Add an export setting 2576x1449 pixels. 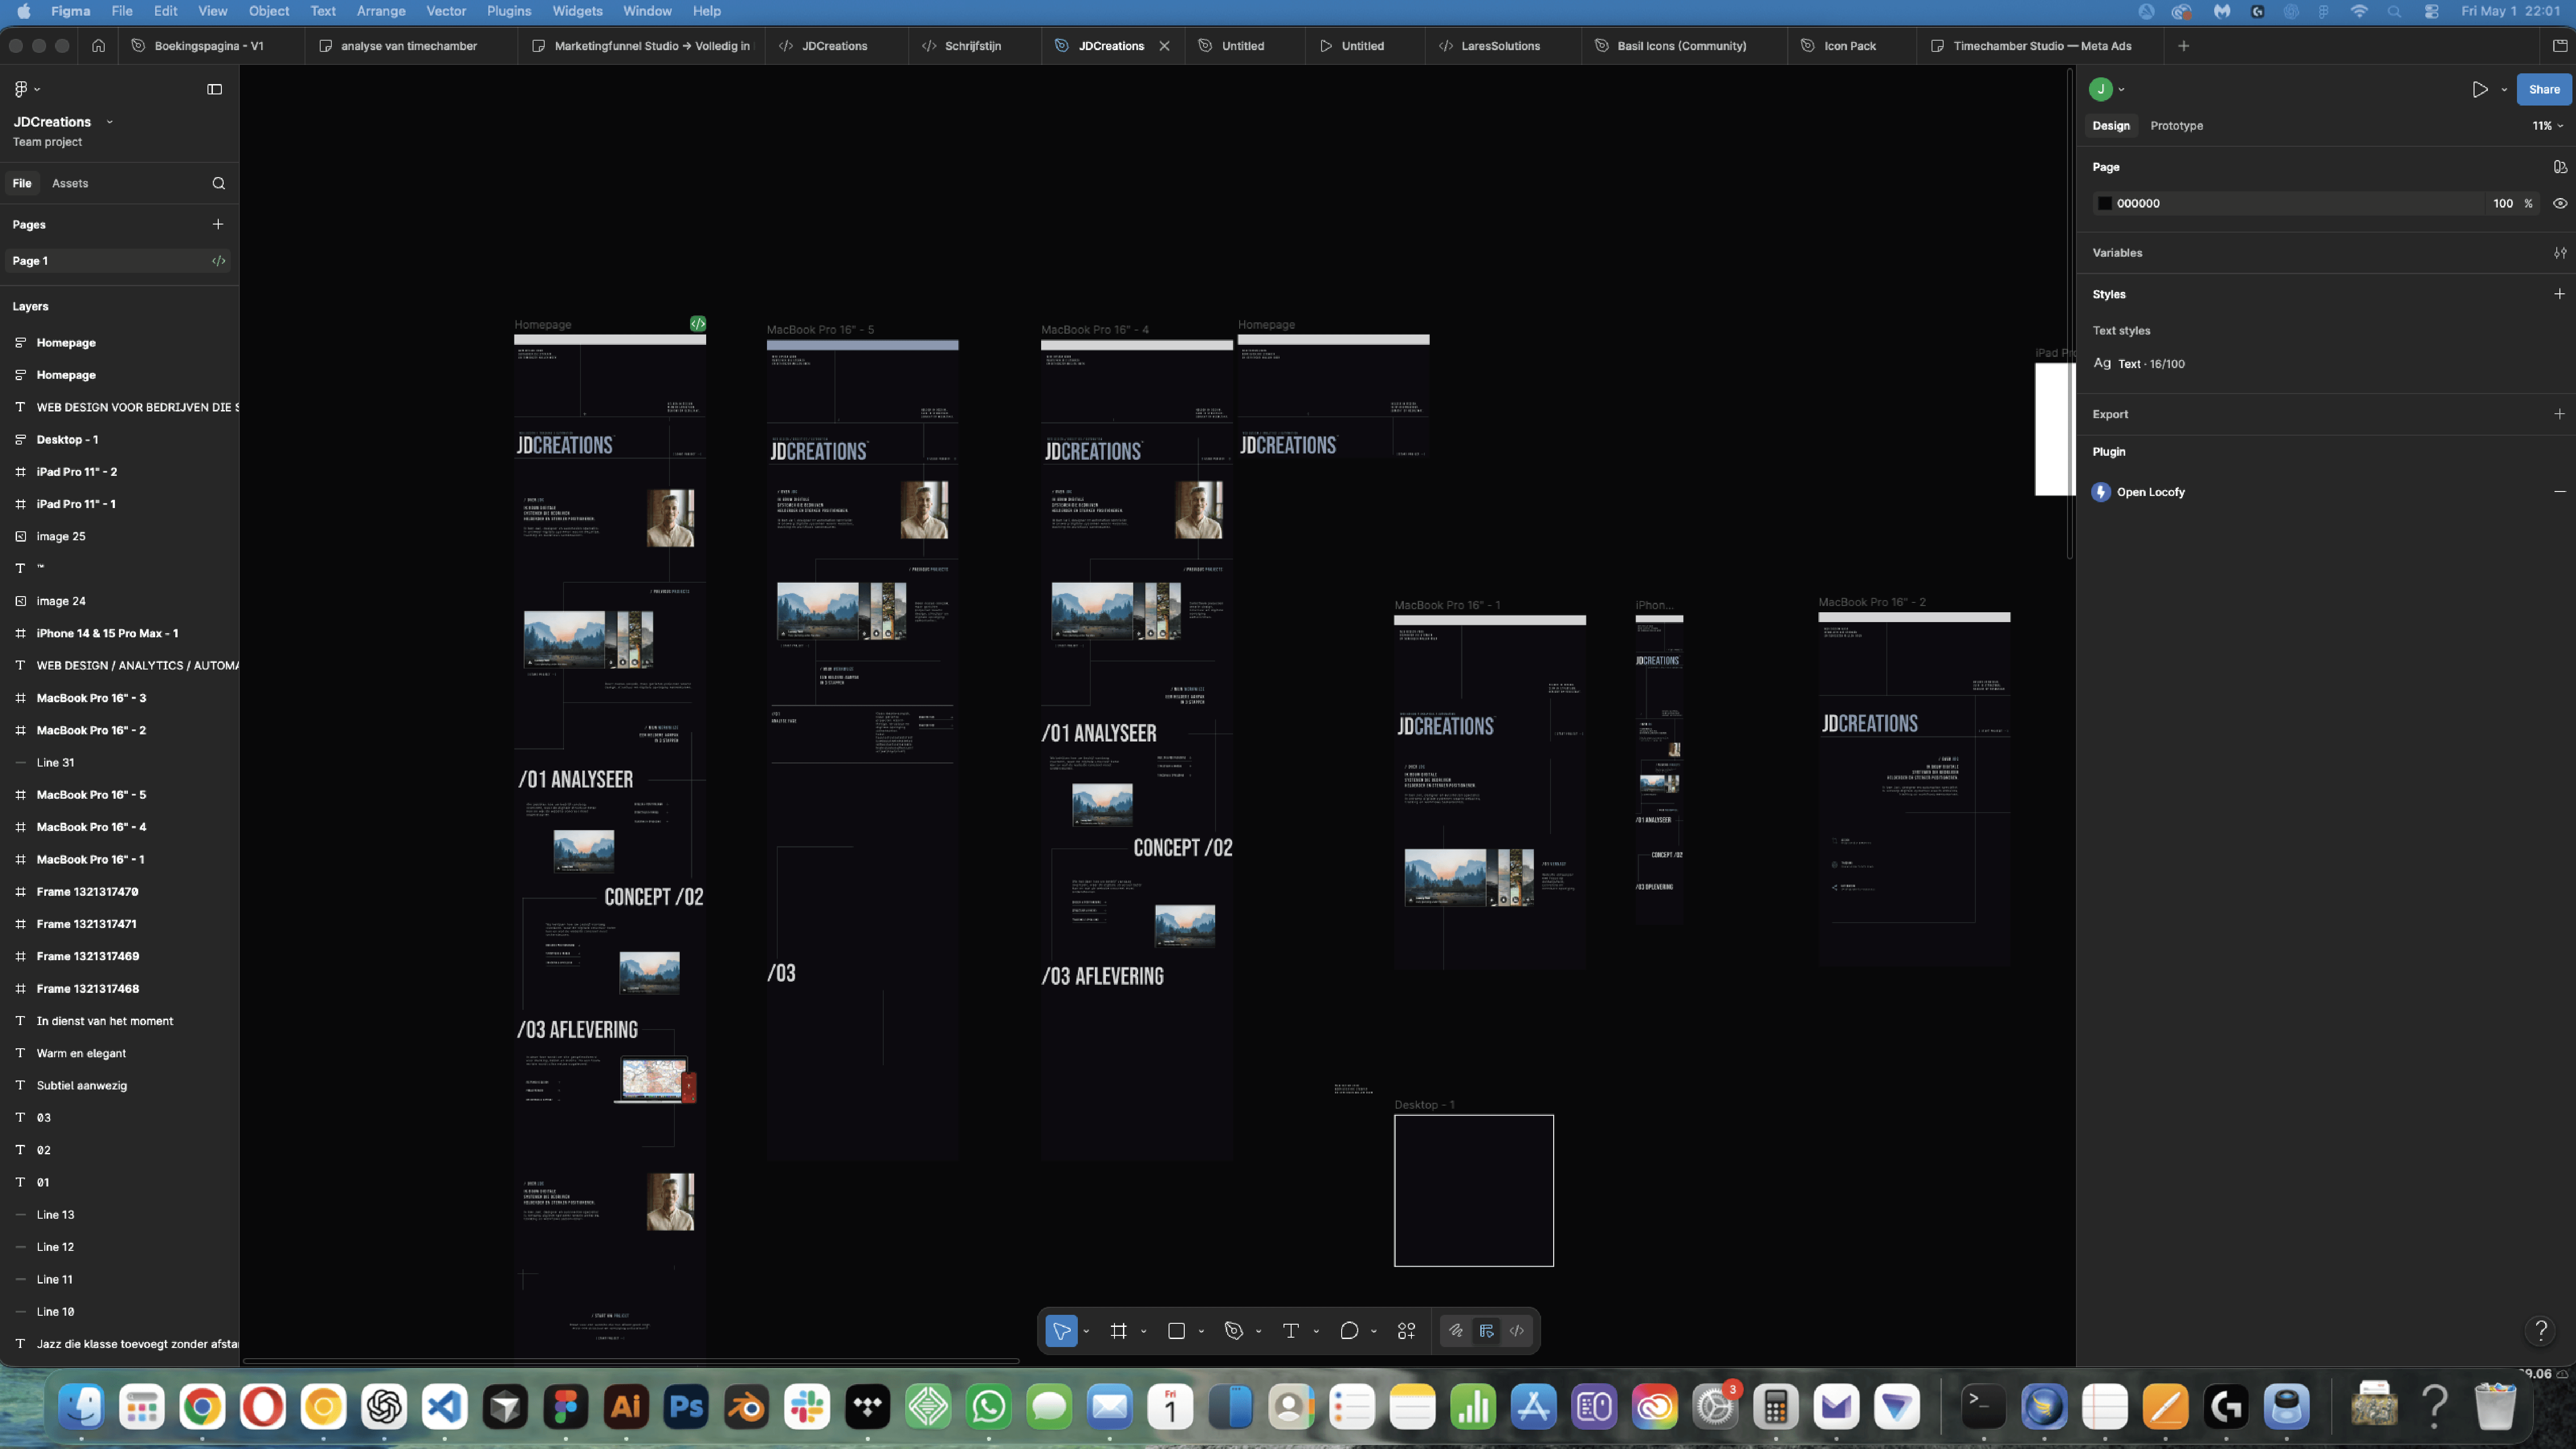pos(2559,414)
